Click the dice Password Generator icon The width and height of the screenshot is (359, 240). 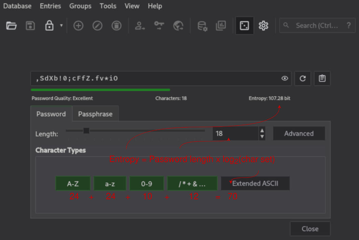click(x=244, y=26)
